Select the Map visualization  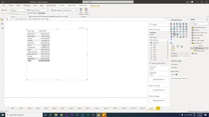tap(171, 32)
